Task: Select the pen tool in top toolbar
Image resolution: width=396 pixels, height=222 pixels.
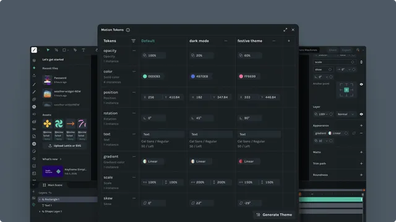Action: click(x=75, y=50)
